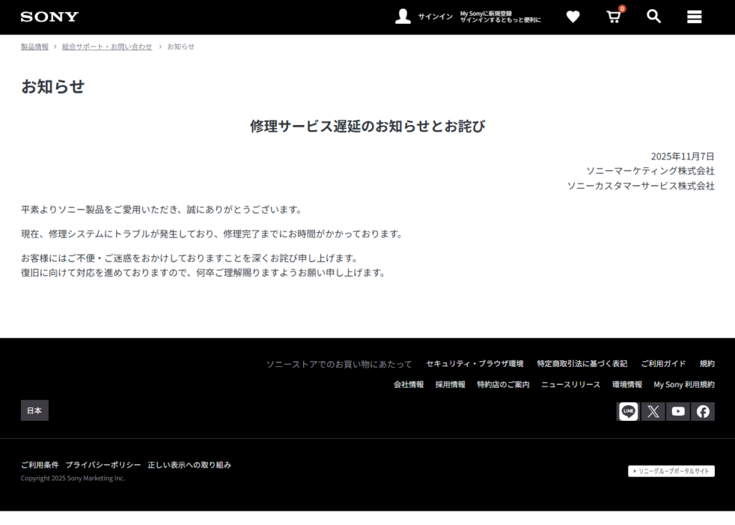
Task: Select the 会社情報 footer menu item
Action: (408, 384)
